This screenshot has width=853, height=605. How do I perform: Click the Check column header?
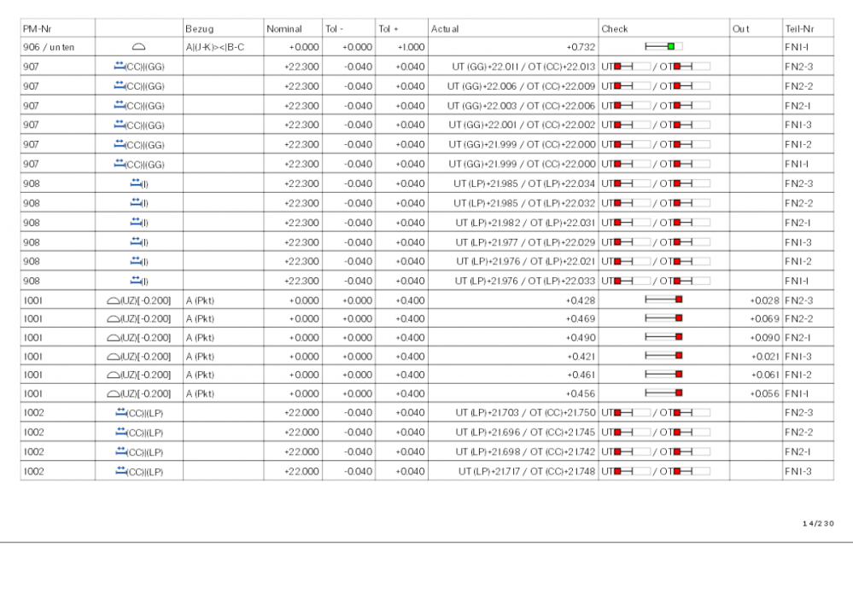coord(614,28)
